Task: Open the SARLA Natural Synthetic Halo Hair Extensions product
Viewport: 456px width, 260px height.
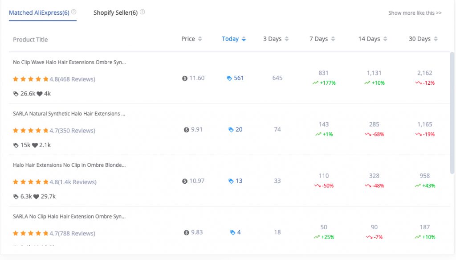Action: [69, 114]
